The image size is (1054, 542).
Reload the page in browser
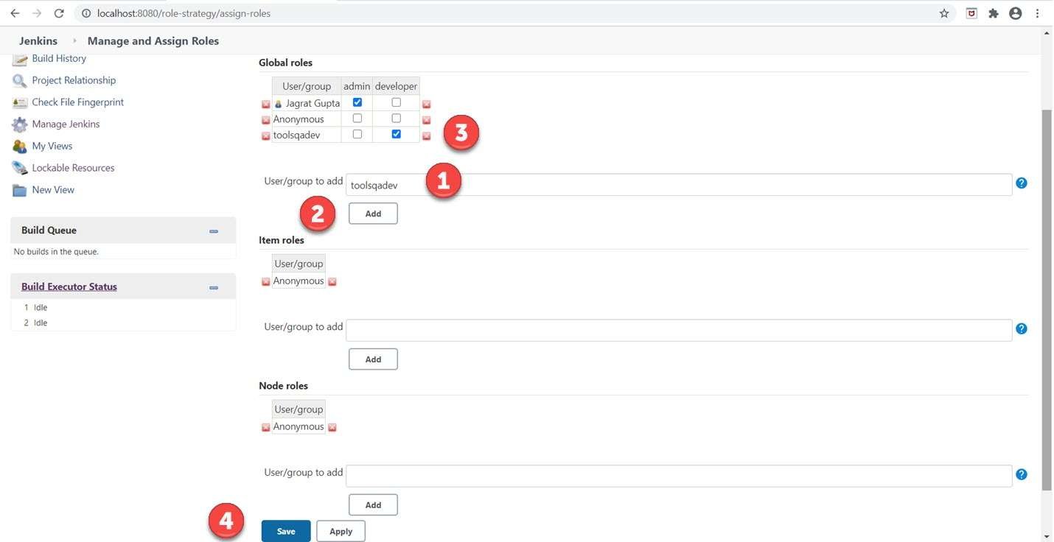point(60,13)
